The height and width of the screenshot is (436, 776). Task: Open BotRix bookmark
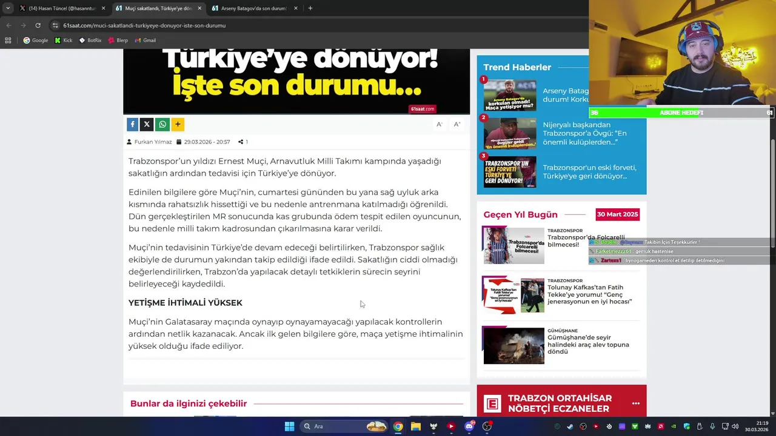pos(90,41)
